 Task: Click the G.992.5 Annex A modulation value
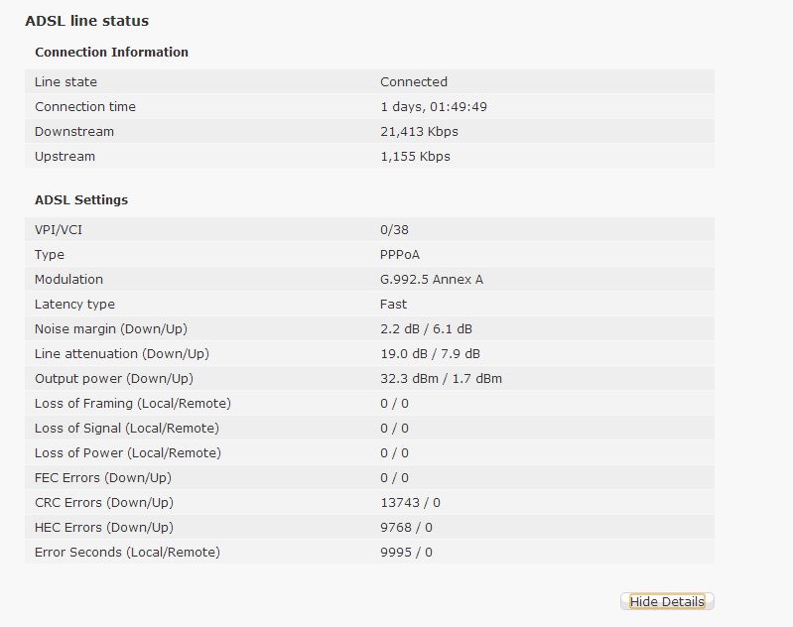coord(432,279)
